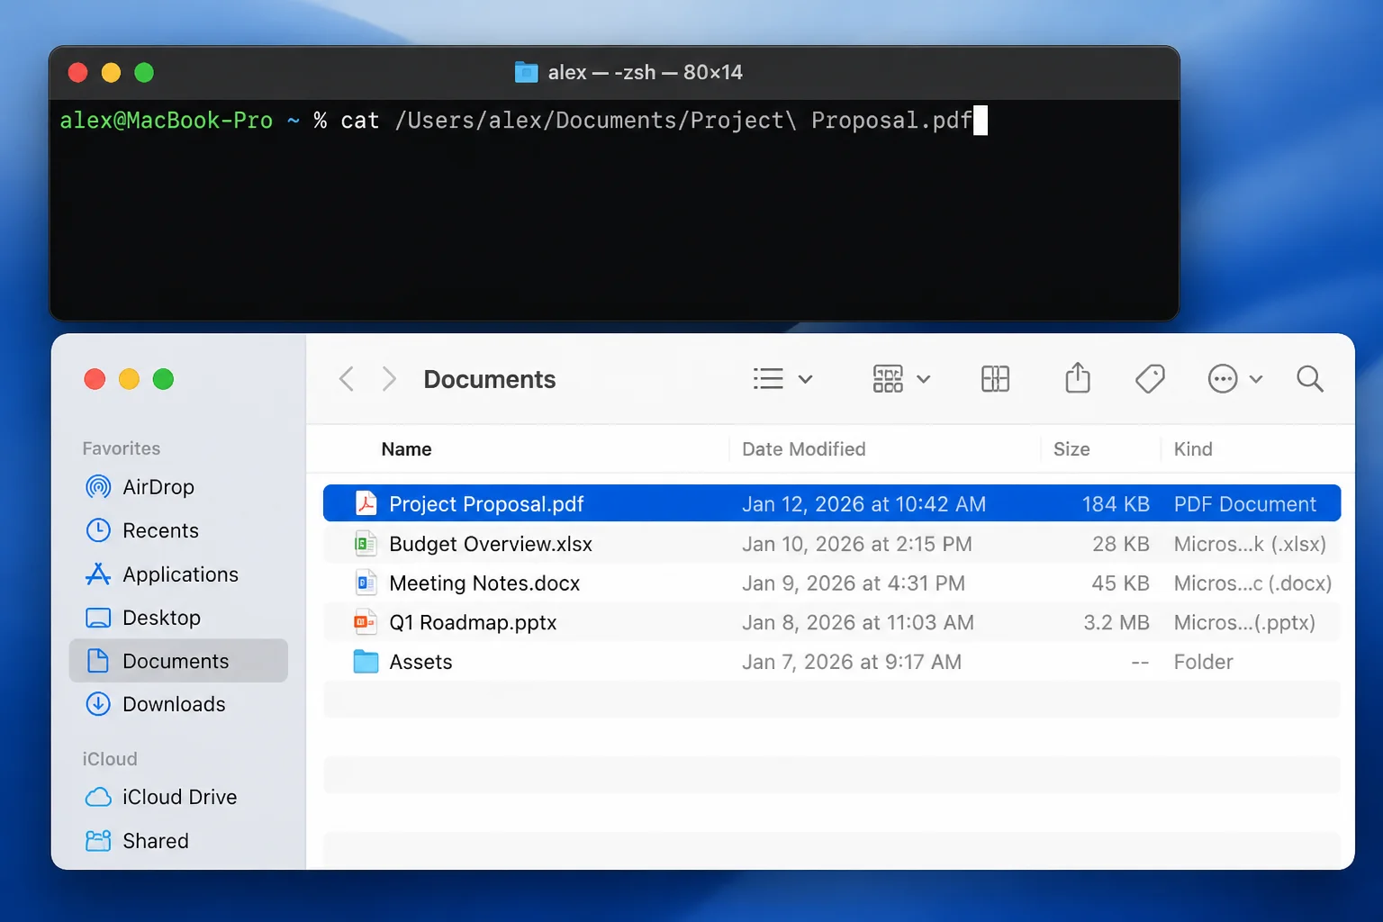Click the Group By grid icon
This screenshot has width=1383, height=922.
[x=888, y=379]
